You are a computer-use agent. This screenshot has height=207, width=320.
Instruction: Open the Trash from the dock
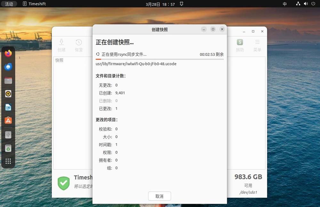[8, 148]
